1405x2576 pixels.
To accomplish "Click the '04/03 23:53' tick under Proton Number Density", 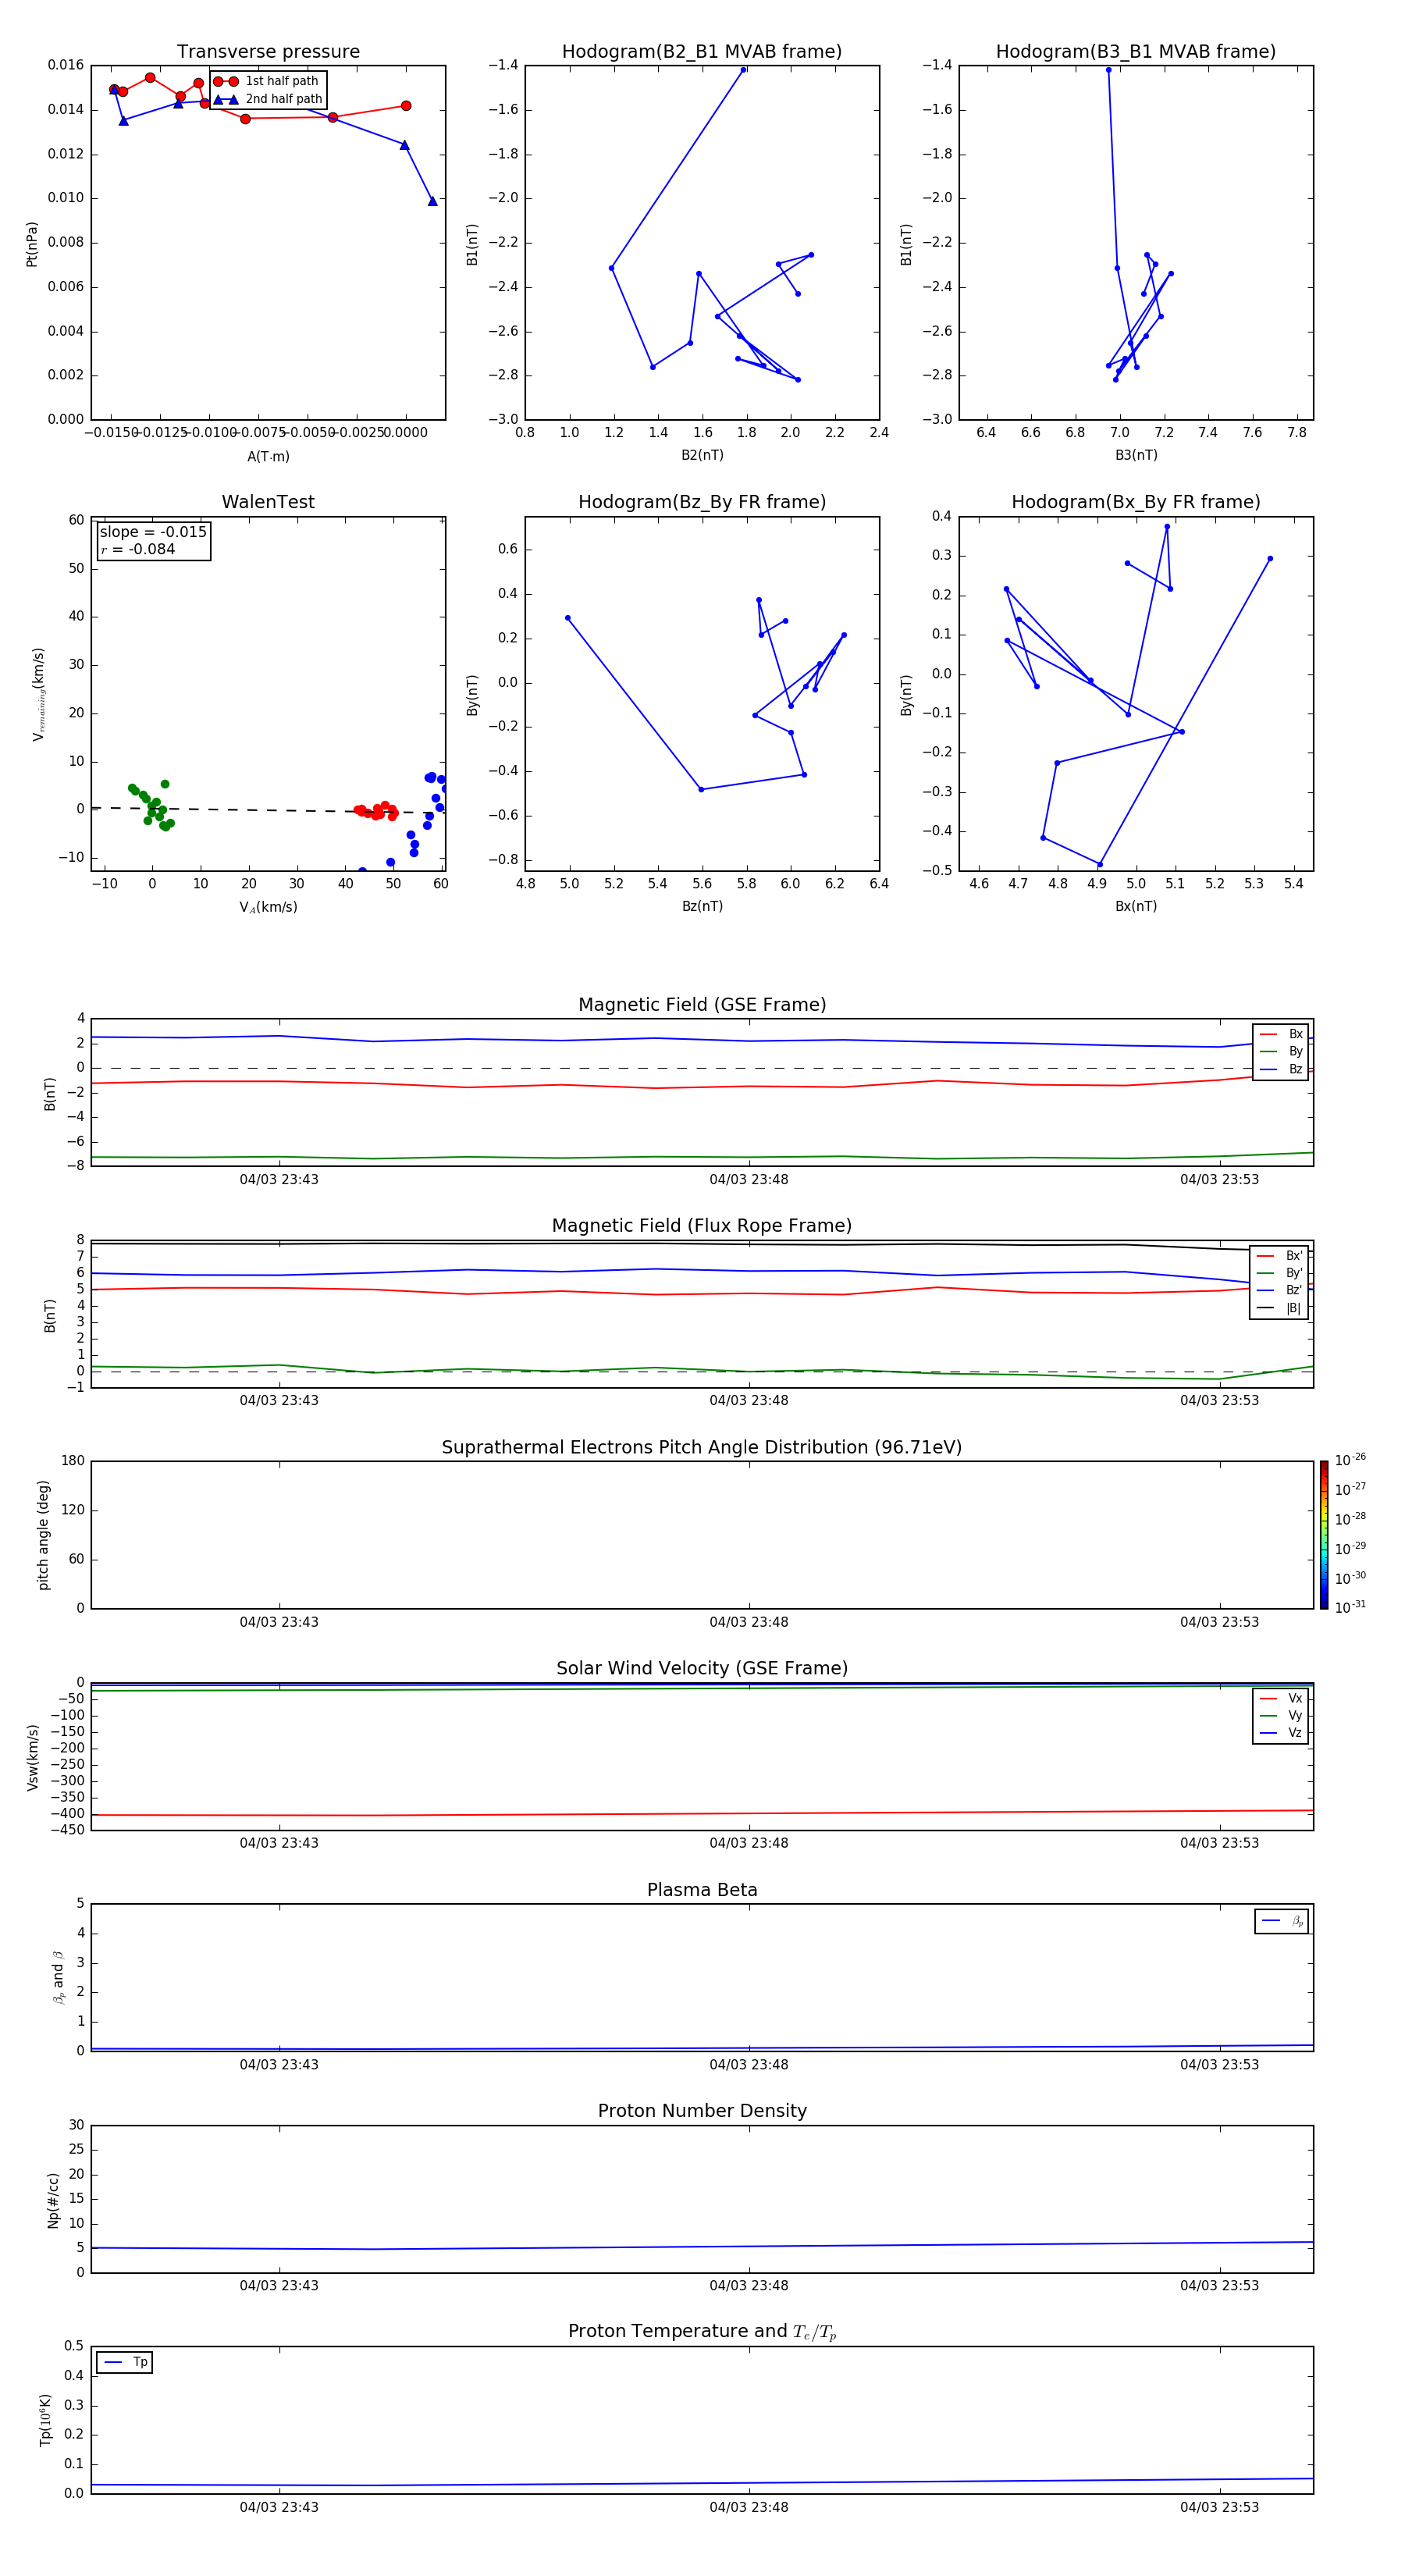I will click(1219, 2286).
